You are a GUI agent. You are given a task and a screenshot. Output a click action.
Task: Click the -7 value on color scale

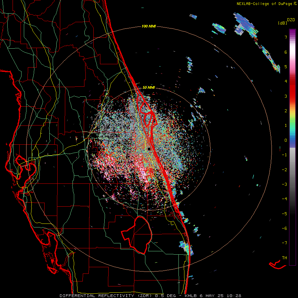(x=284, y=243)
